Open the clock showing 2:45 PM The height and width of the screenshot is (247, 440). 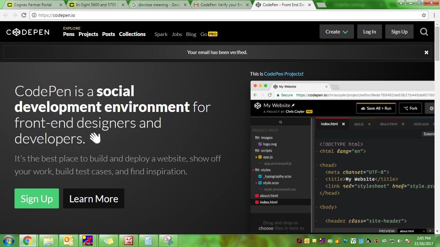423,241
